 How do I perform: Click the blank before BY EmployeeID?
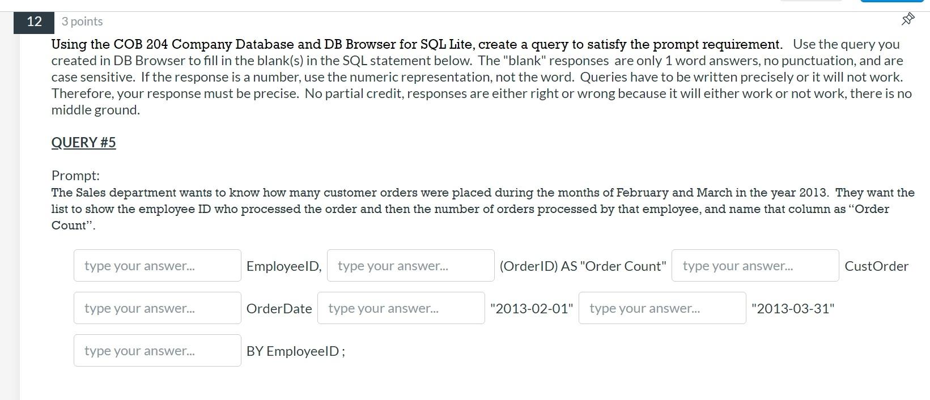click(157, 350)
